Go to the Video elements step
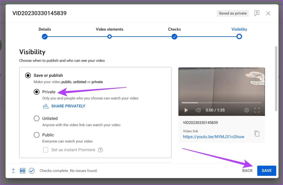The width and height of the screenshot is (283, 185). [109, 37]
